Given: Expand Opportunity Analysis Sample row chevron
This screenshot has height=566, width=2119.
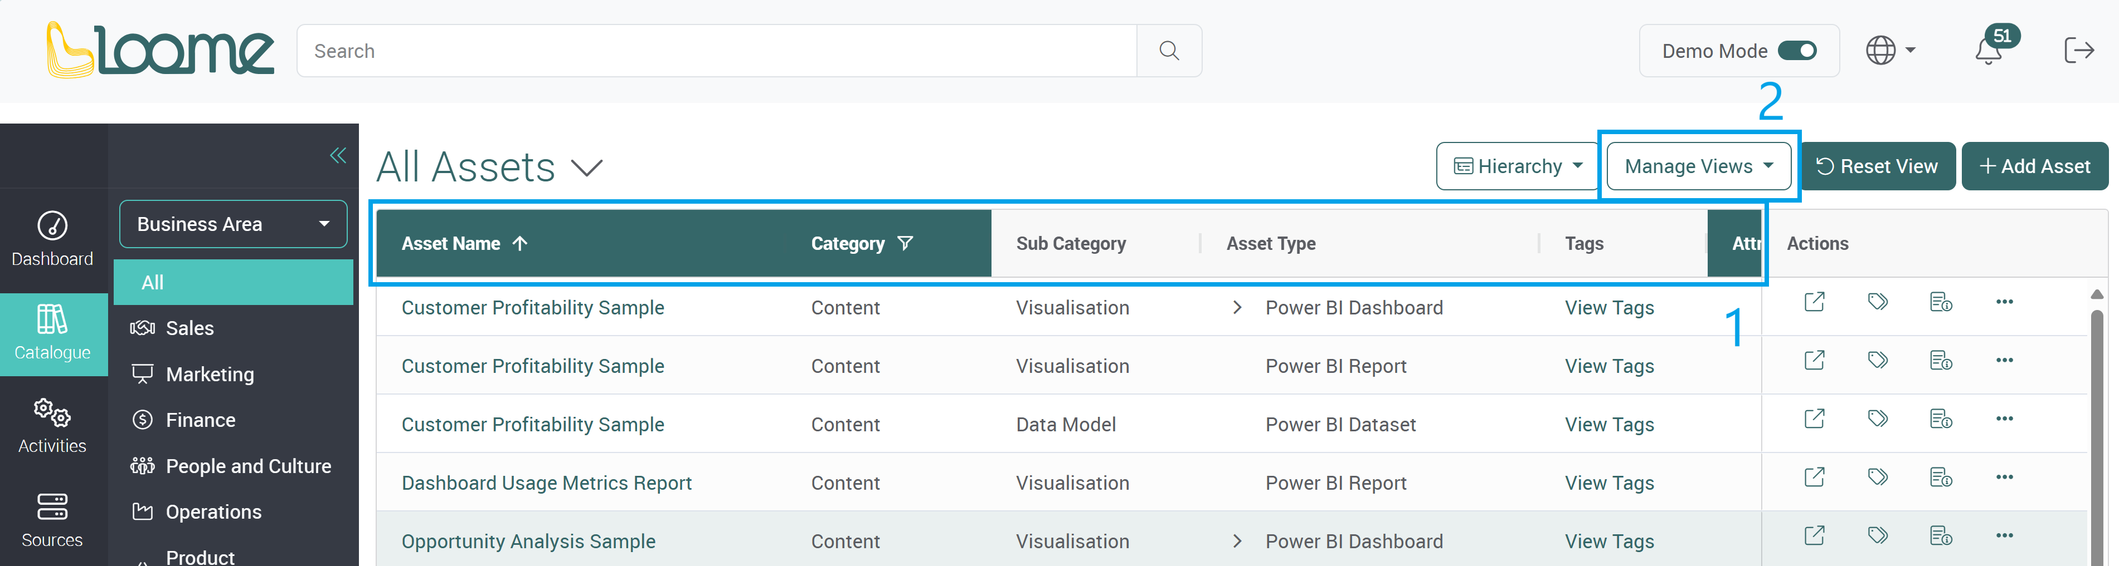Looking at the screenshot, I should [1236, 542].
